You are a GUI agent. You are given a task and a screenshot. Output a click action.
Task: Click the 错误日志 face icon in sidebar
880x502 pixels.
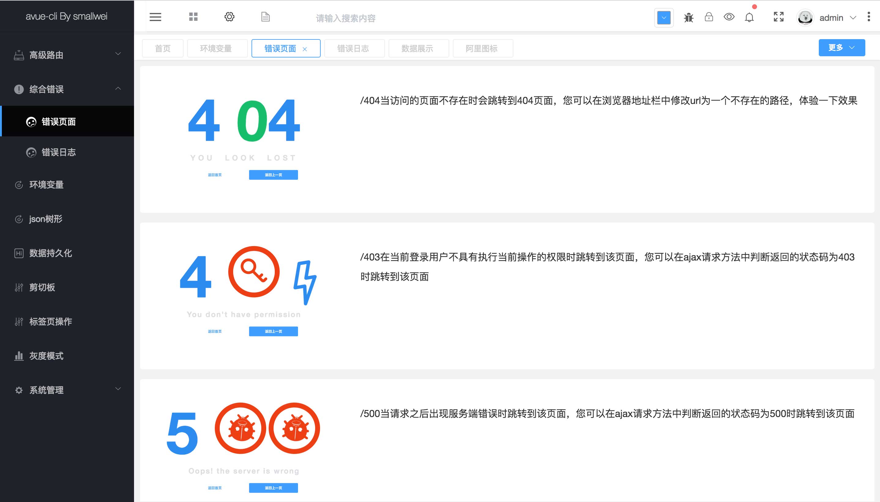[x=31, y=152]
